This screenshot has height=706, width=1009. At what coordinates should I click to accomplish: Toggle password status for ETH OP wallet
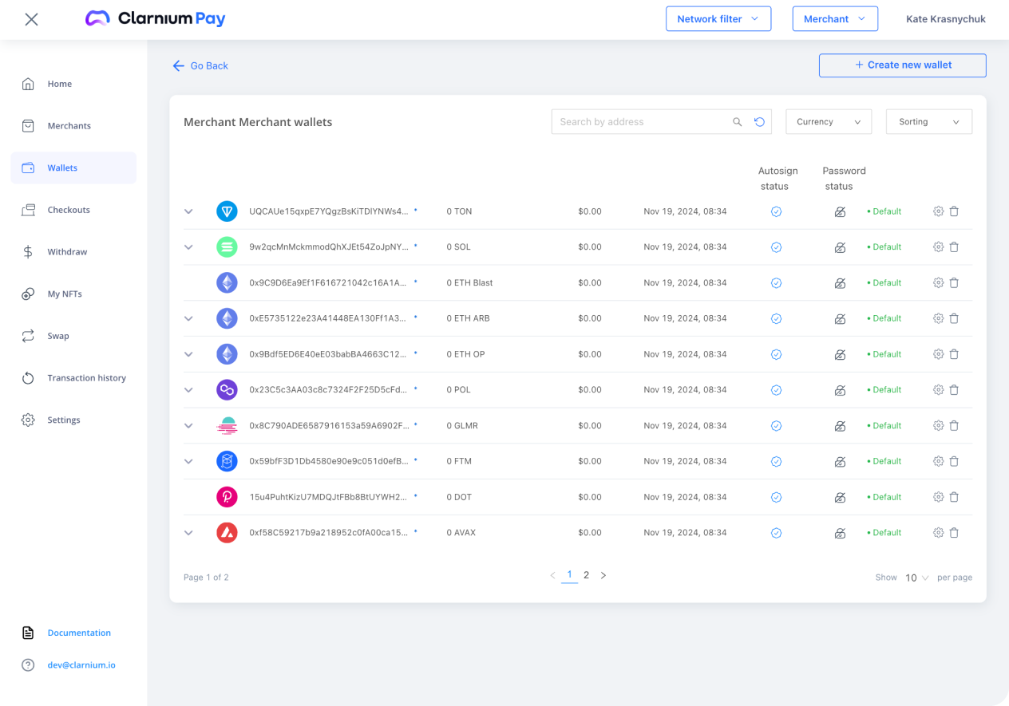click(x=840, y=354)
